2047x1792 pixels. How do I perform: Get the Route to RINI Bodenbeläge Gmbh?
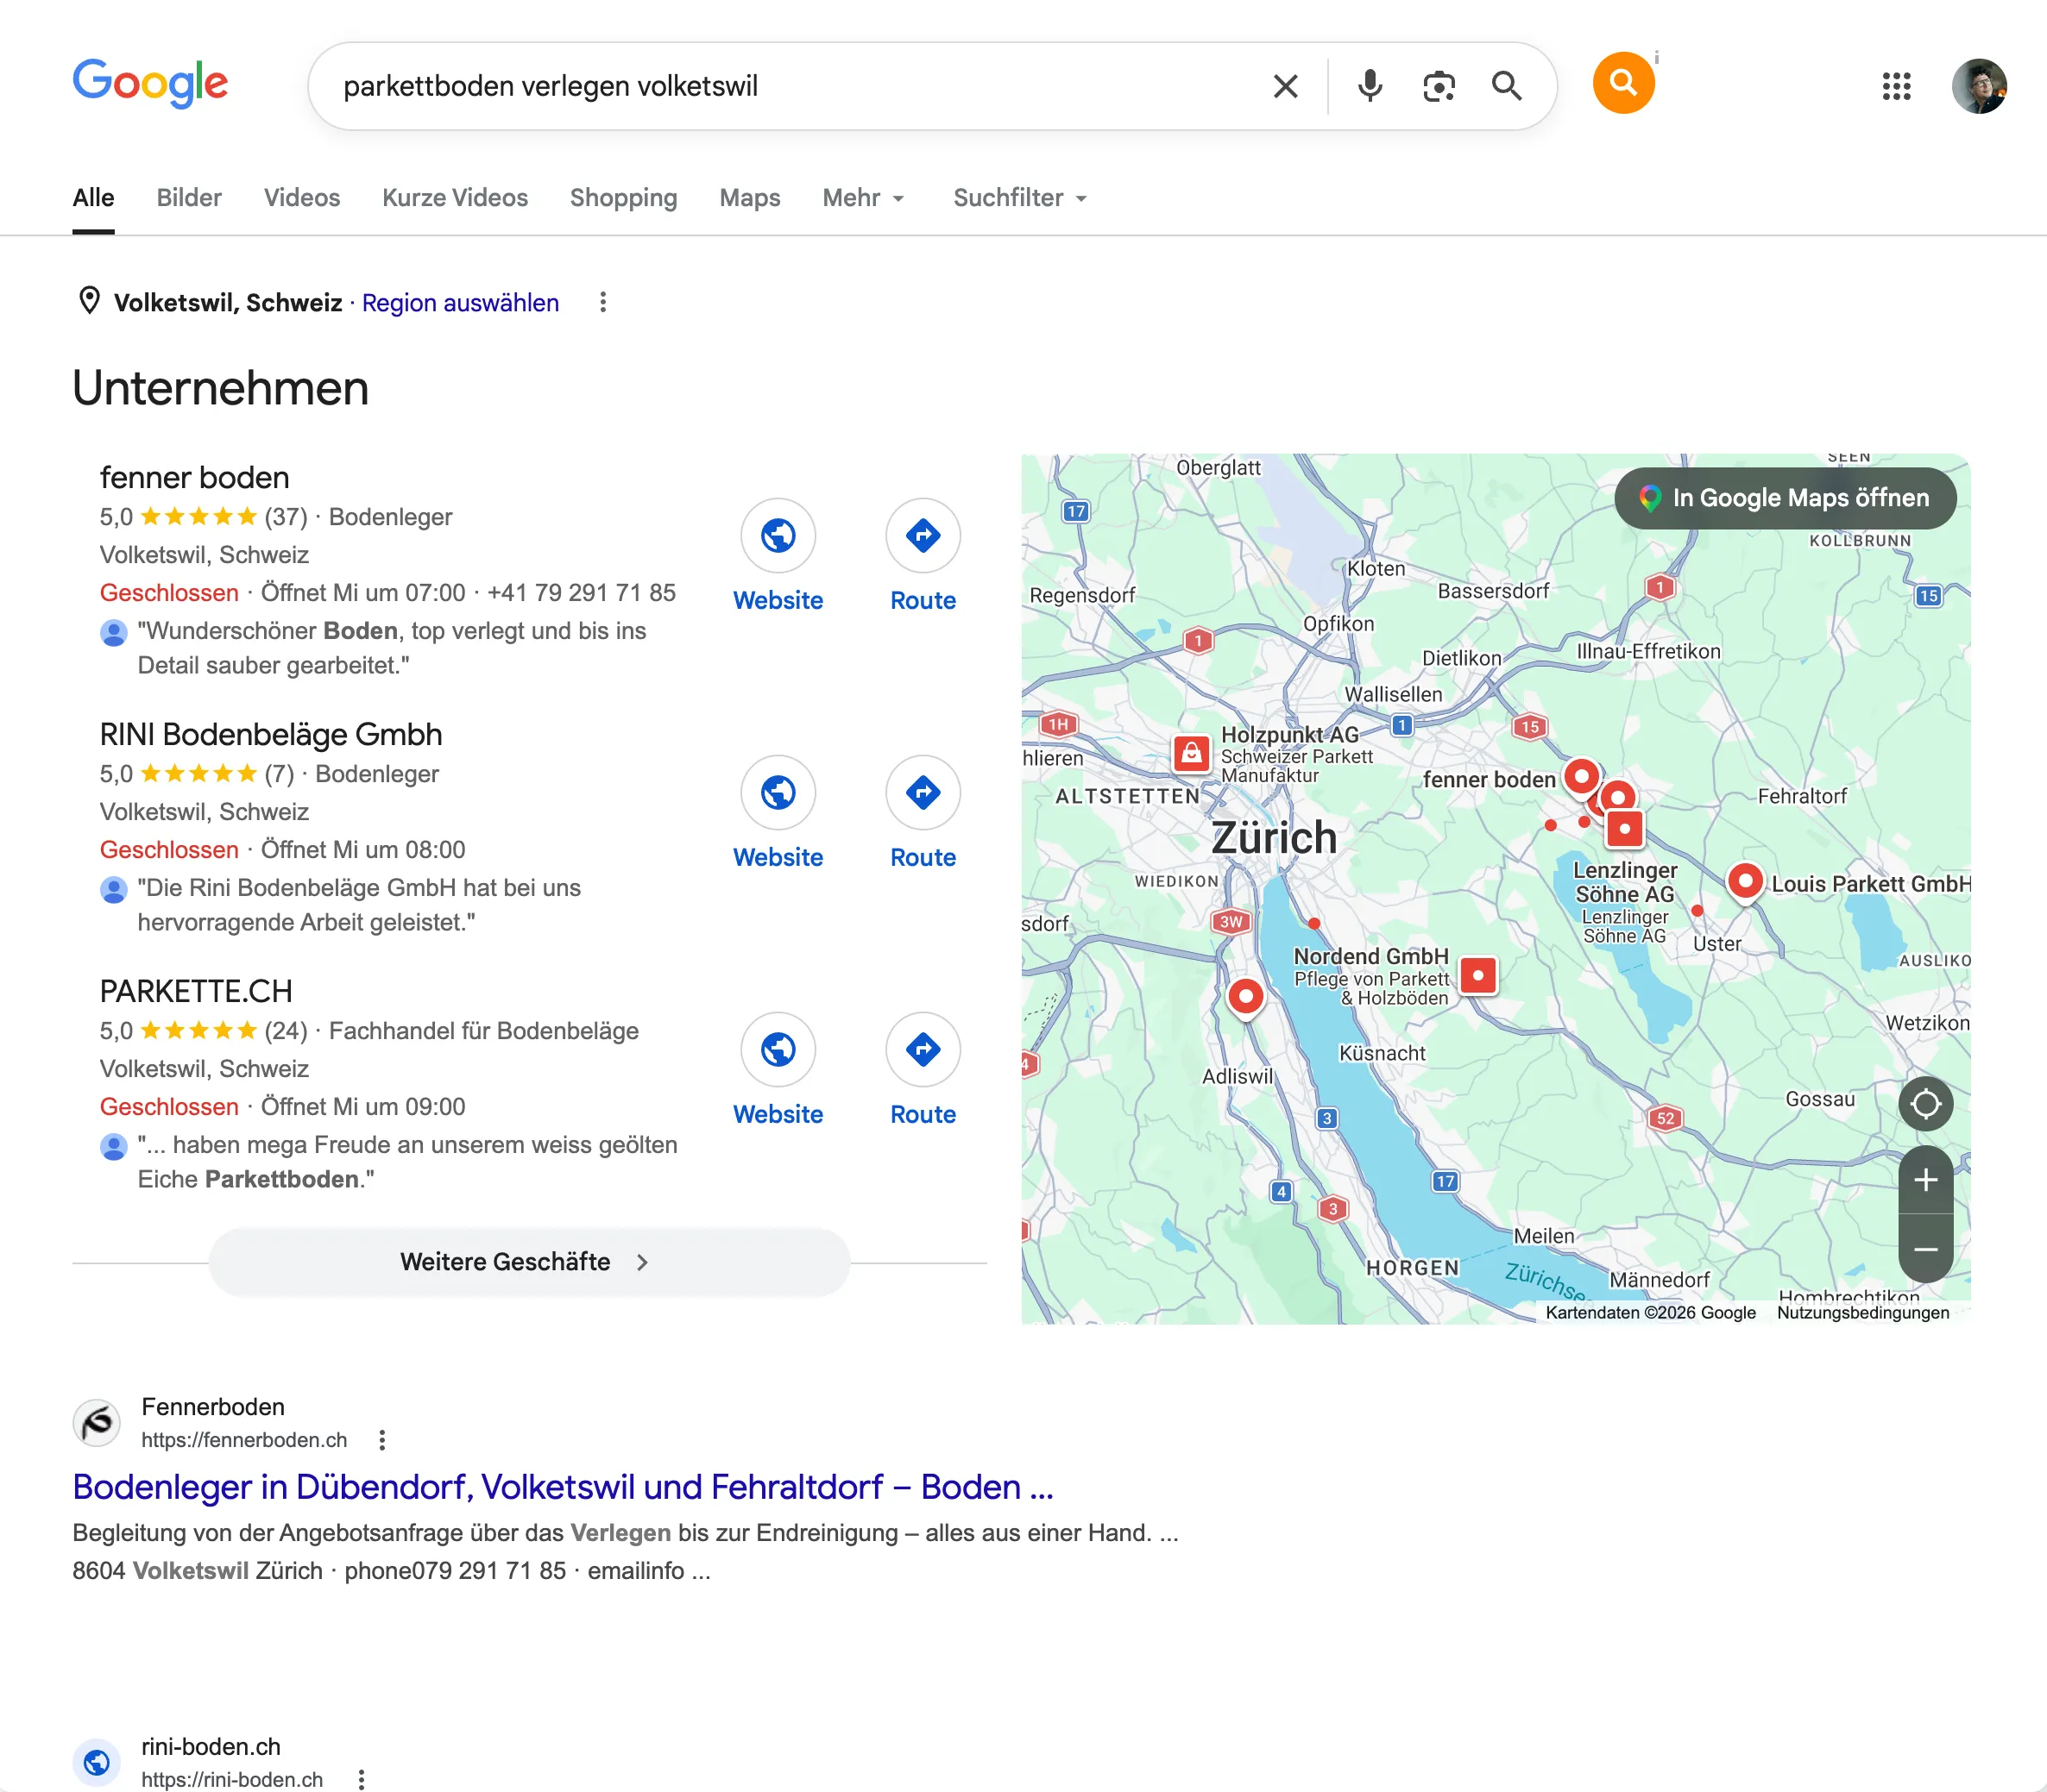(923, 792)
